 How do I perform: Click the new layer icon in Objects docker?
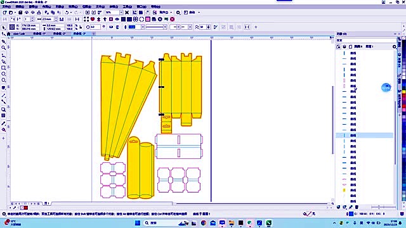[338, 207]
